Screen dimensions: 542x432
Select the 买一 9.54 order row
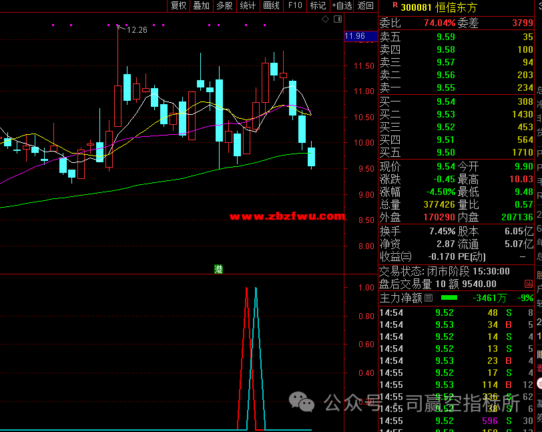tap(457, 101)
